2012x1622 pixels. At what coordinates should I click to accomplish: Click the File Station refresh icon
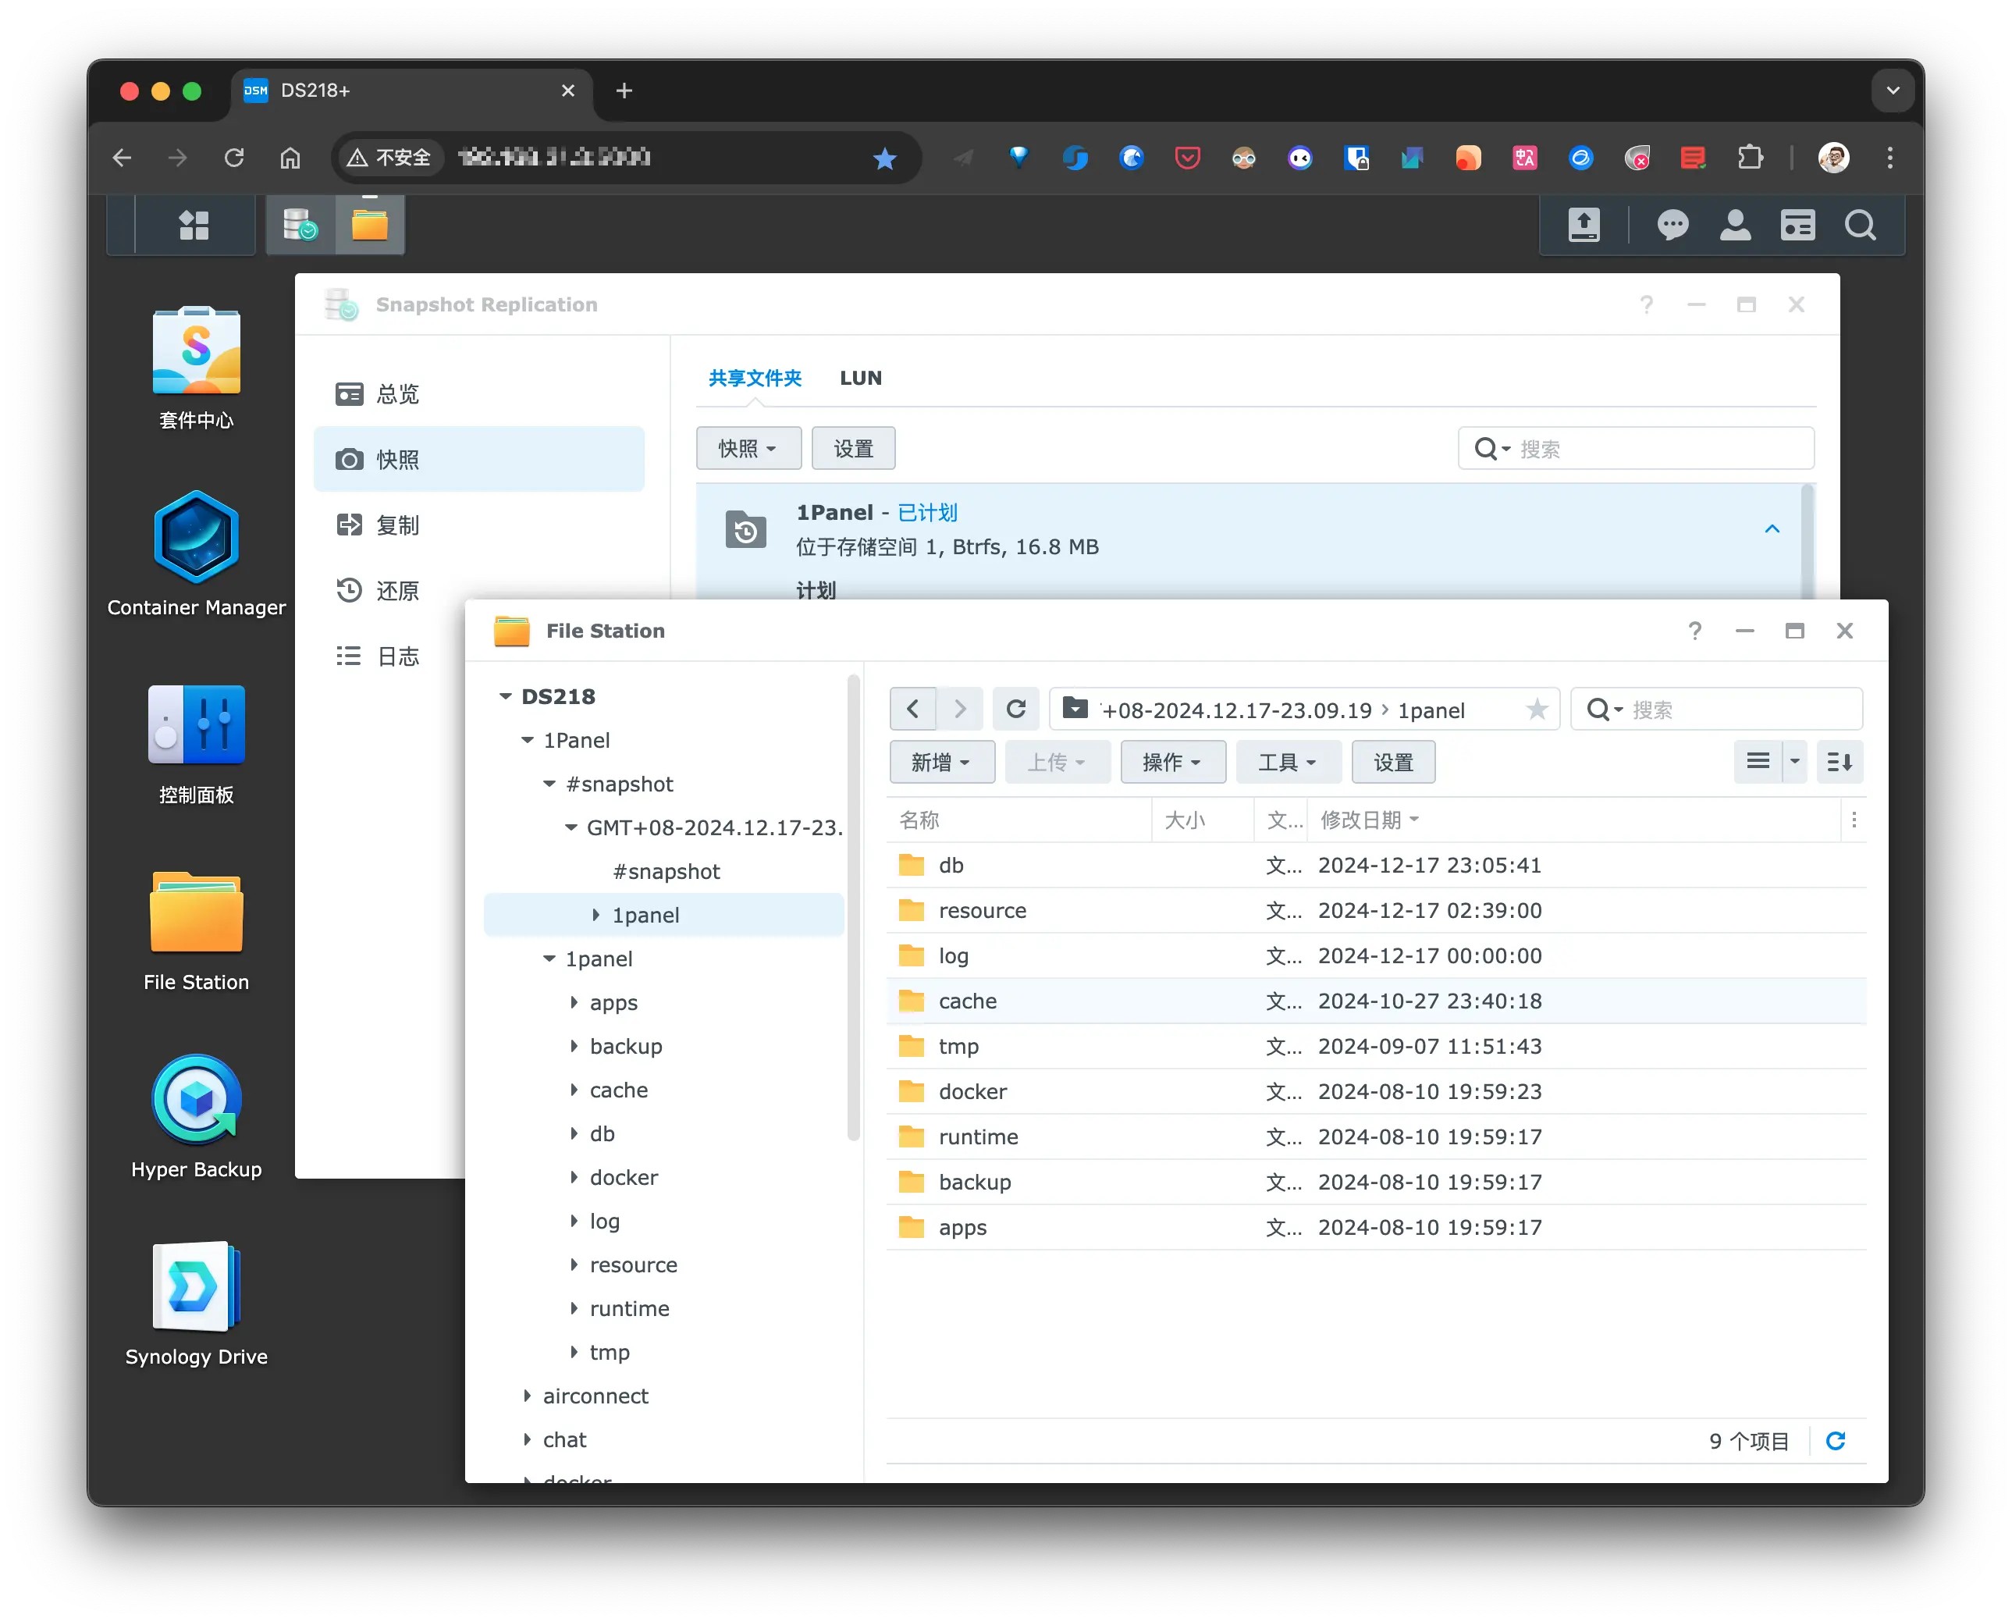pyautogui.click(x=1015, y=710)
